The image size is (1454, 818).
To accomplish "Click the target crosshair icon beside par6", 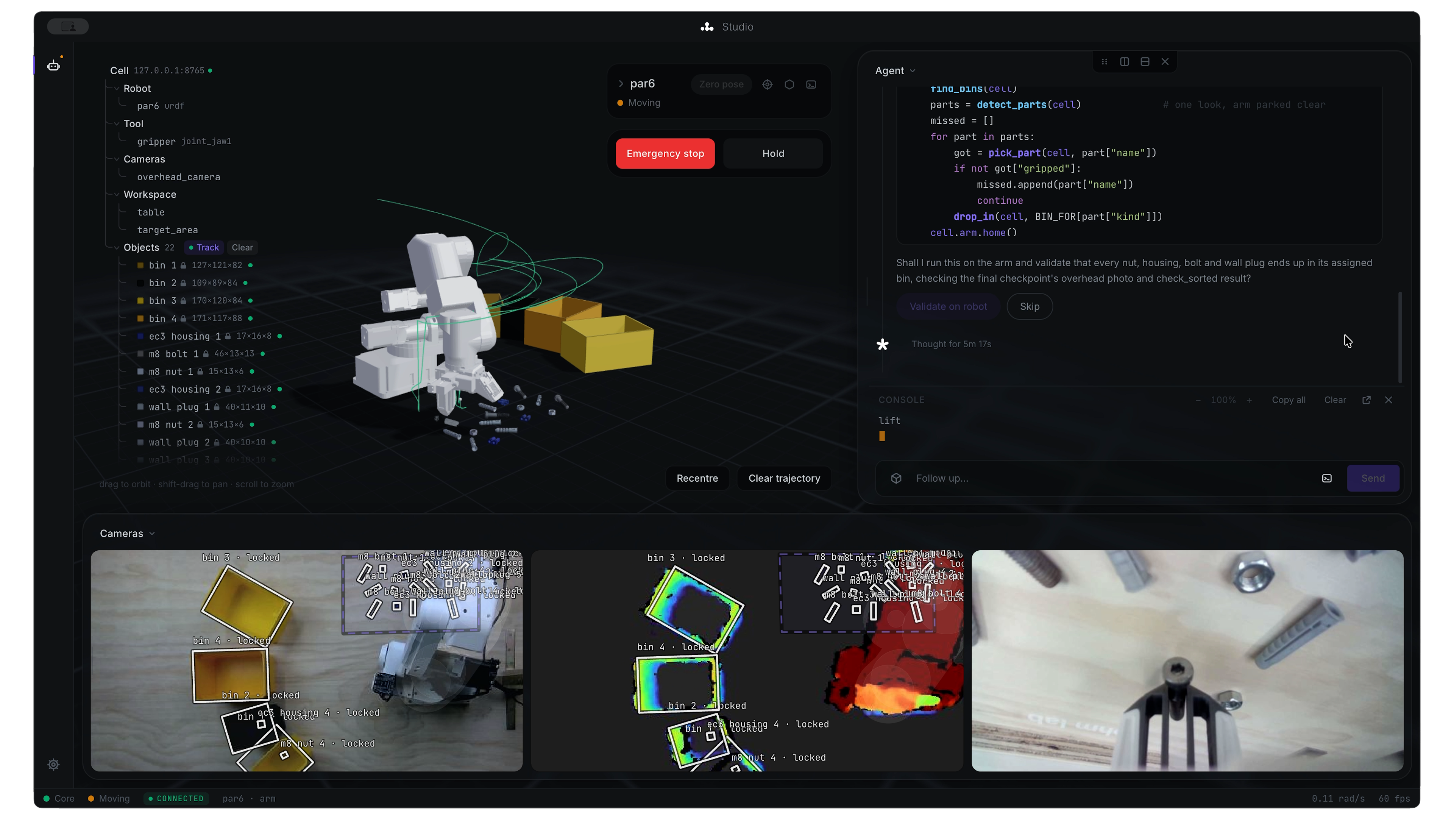I will point(767,84).
